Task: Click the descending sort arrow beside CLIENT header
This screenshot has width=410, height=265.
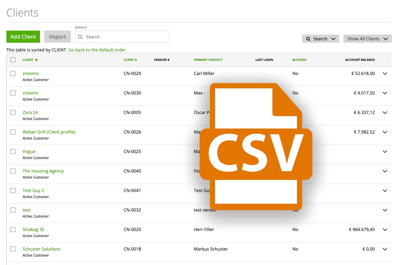Action: tap(36, 60)
